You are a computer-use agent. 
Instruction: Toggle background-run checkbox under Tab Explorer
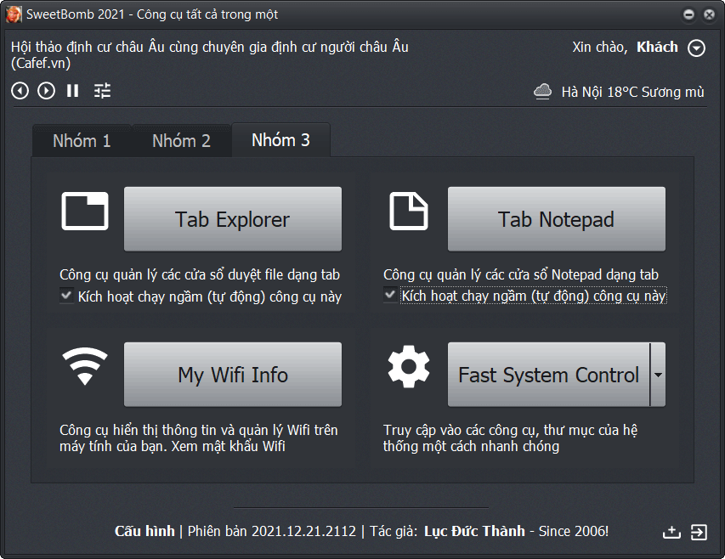(66, 296)
